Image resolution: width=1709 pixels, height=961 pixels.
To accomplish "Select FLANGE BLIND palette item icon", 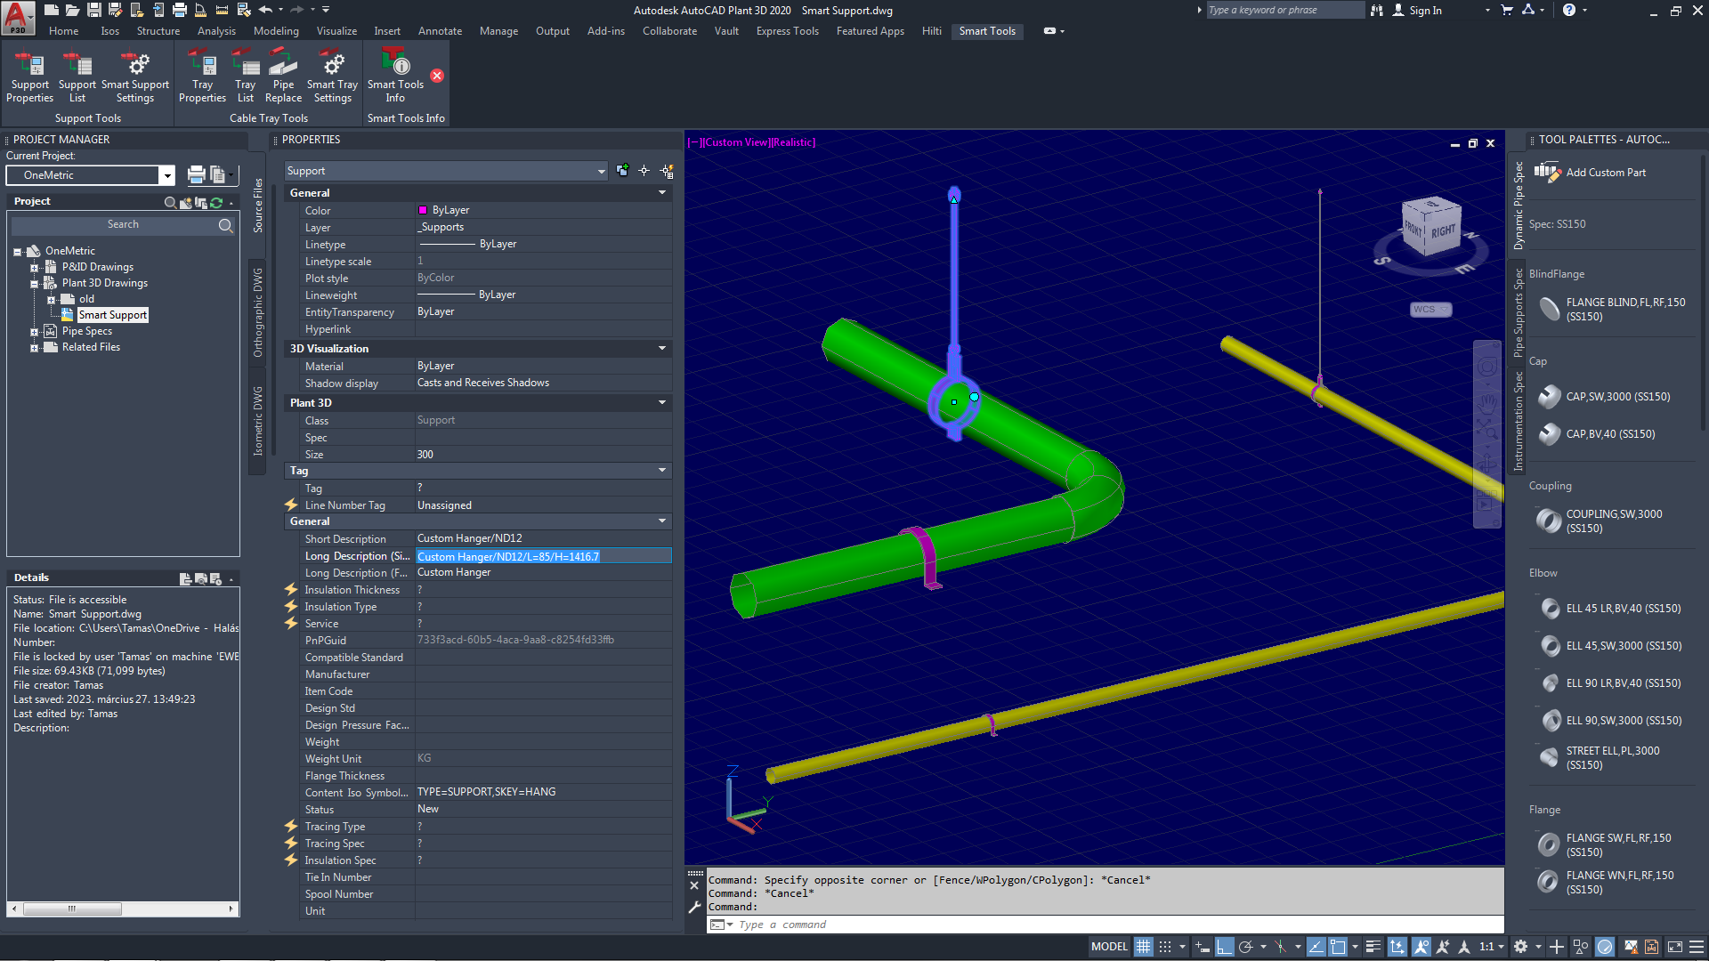I will click(x=1550, y=309).
